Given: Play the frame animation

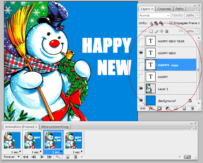Looking at the screenshot, I should (42, 157).
